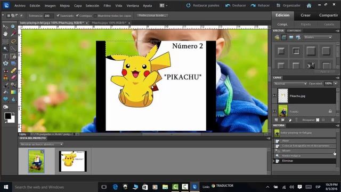Select Pikachu thumbnail in project bin
This screenshot has width=341, height=192.
[x=72, y=161]
